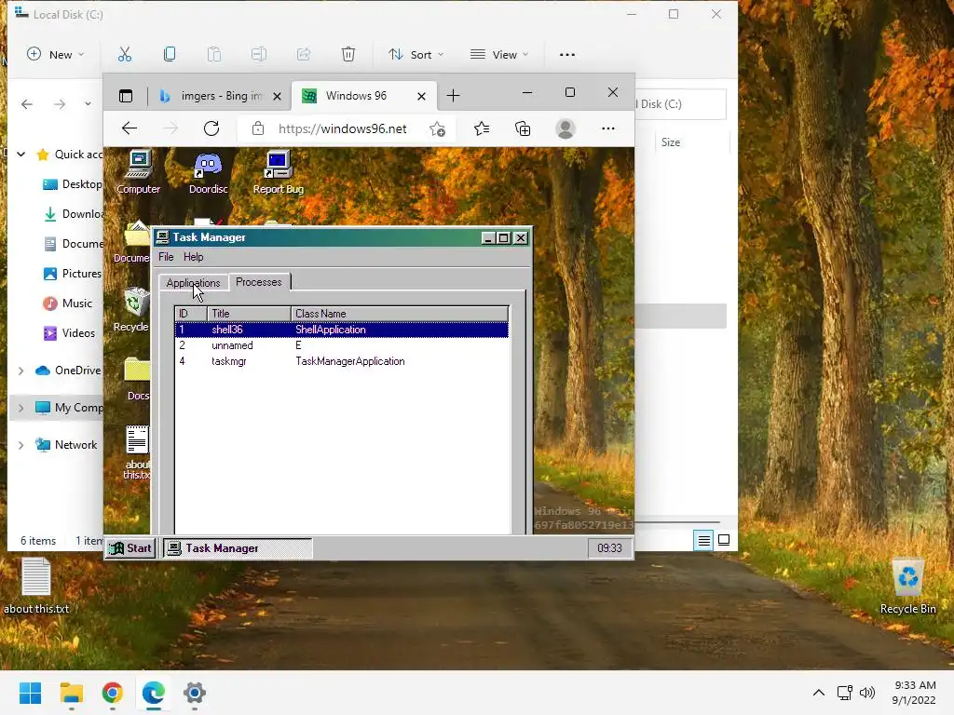Open Edge Collections

point(523,128)
